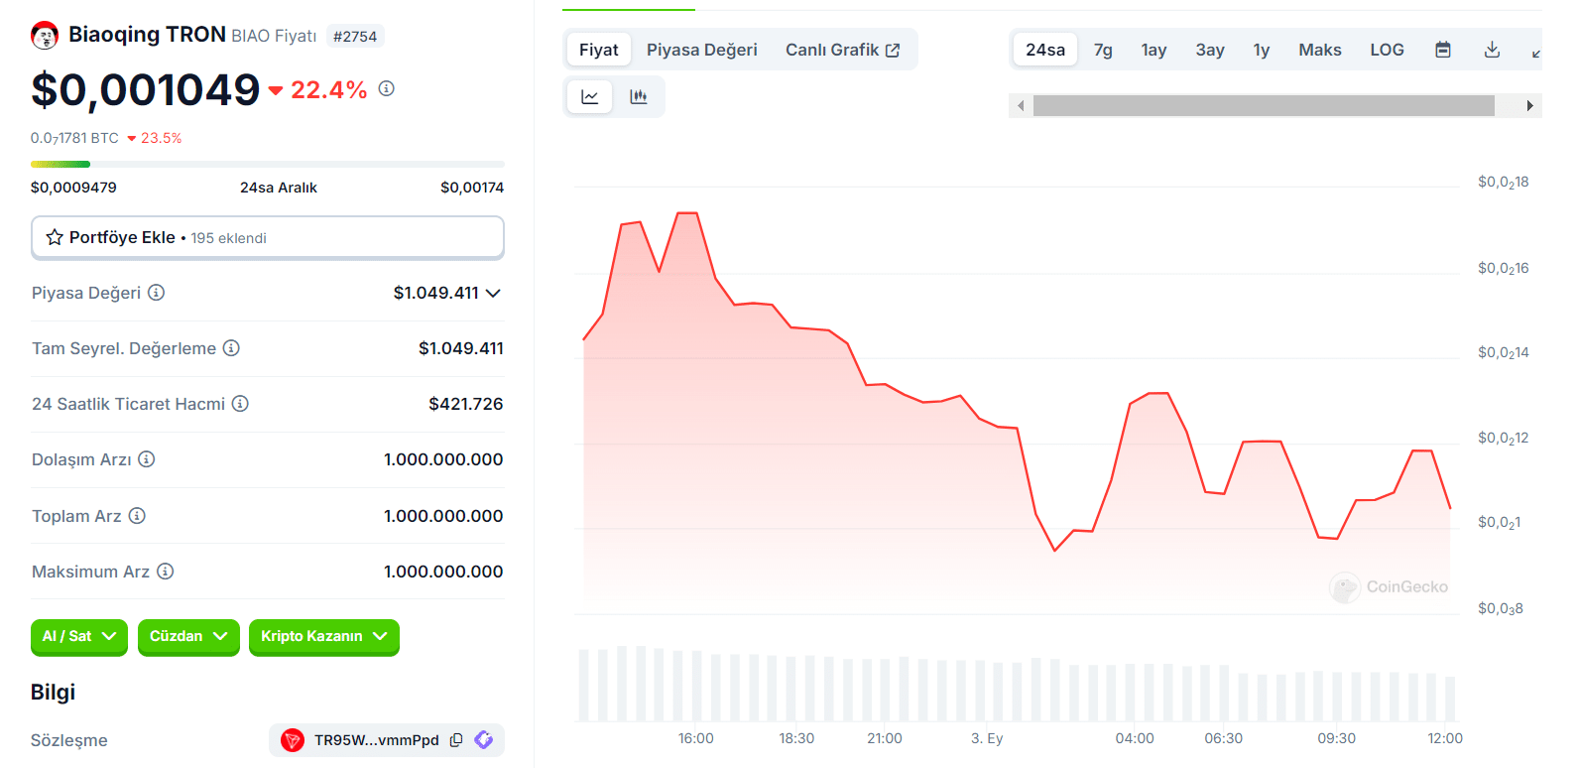Open the Cüzdan dropdown
This screenshot has height=768, width=1578.
(188, 636)
